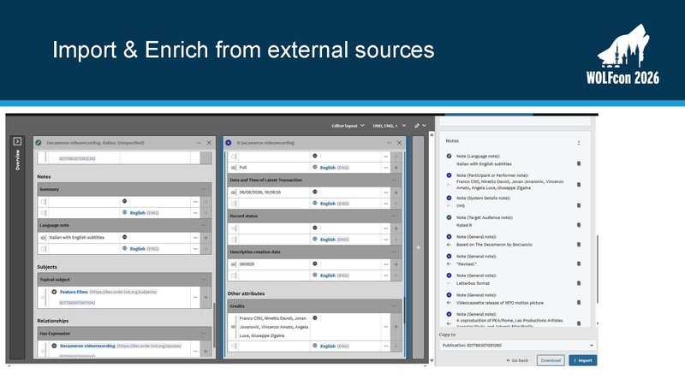Click status circle of Target Audience note
The width and height of the screenshot is (685, 385).
(x=449, y=217)
